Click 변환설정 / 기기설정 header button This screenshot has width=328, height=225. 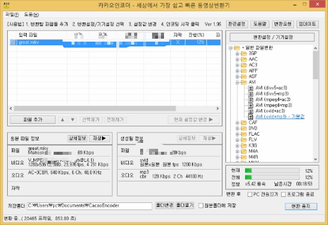pos(272,37)
